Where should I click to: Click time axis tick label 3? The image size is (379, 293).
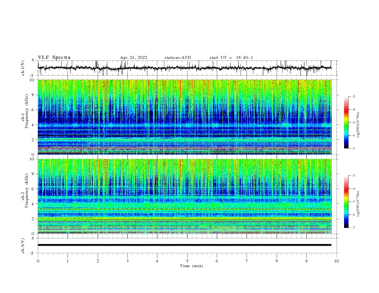pos(127,261)
